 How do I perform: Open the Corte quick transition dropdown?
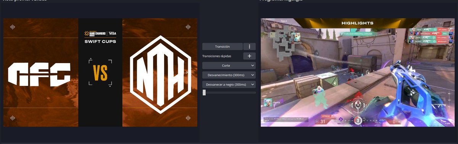[x=229, y=65]
